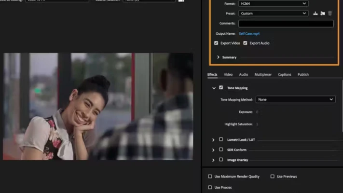Enable the Lumetri Look / LUT checkbox
Viewport: 343px width, 193px height.
point(221,139)
